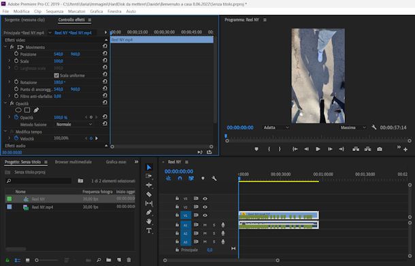Select the Track Select Forward tool
415x266 pixels.
pyautogui.click(x=149, y=176)
